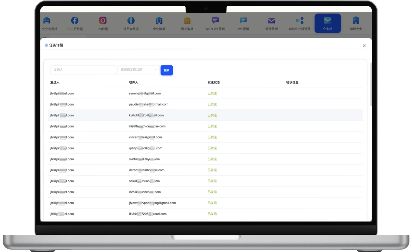
Task: Launch AIZN WT营销 chat icon
Action: (215, 20)
